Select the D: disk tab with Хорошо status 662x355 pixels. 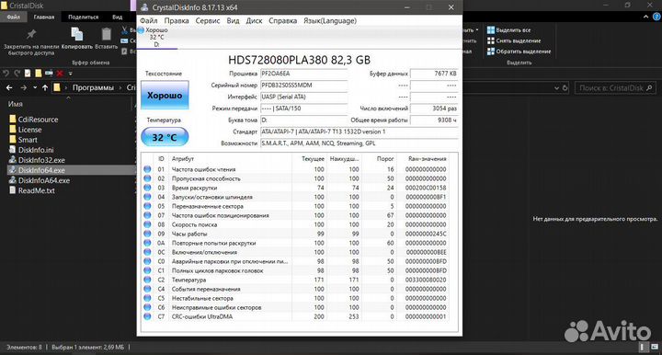(x=156, y=37)
